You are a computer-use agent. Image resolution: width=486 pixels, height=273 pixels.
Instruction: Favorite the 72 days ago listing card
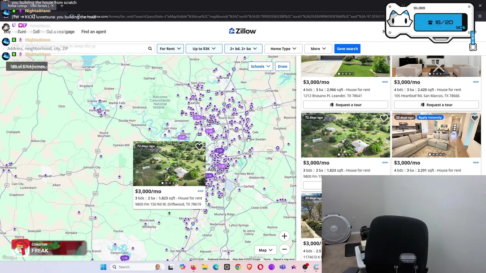384,119
